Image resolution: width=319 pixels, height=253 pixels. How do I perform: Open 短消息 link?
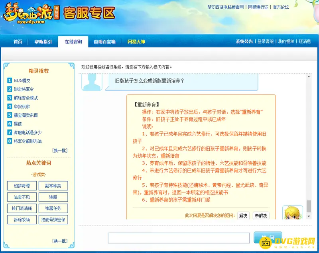305,41
